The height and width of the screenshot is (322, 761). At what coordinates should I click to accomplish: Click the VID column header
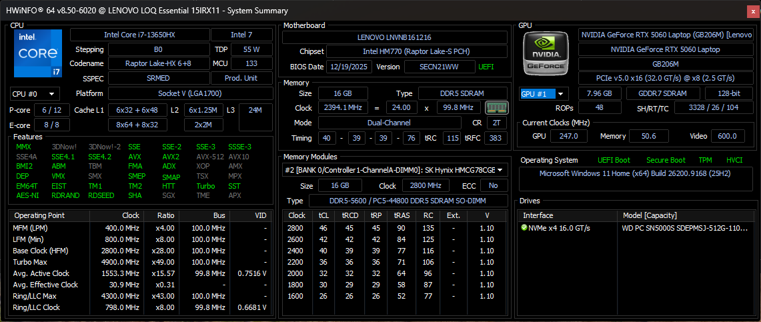pyautogui.click(x=250, y=215)
